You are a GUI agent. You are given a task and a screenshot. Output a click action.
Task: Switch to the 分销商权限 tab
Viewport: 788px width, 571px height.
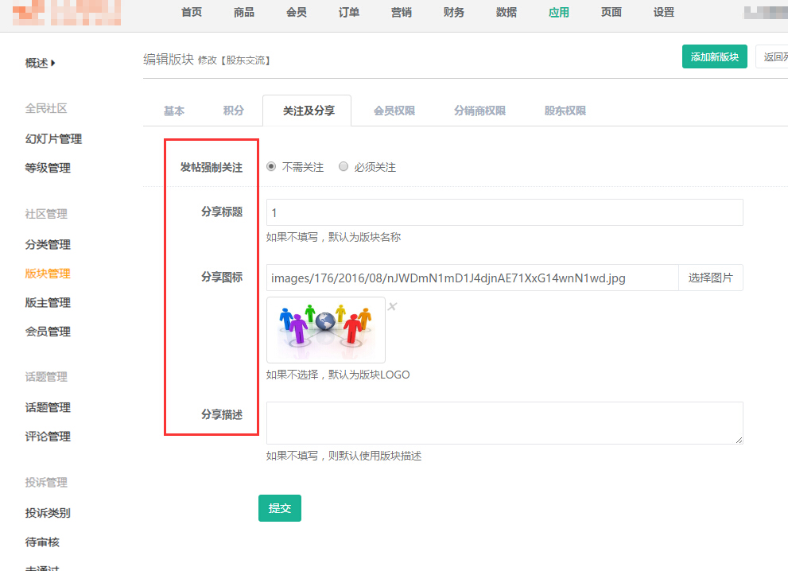(x=479, y=111)
